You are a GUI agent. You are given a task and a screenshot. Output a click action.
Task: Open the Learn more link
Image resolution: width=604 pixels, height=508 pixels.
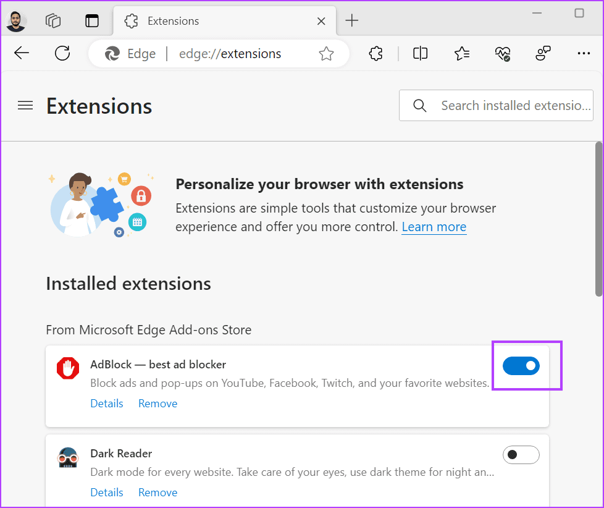click(434, 227)
